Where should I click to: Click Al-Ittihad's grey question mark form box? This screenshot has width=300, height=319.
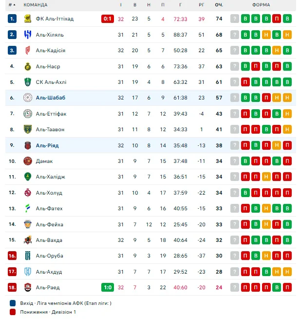pos(235,19)
